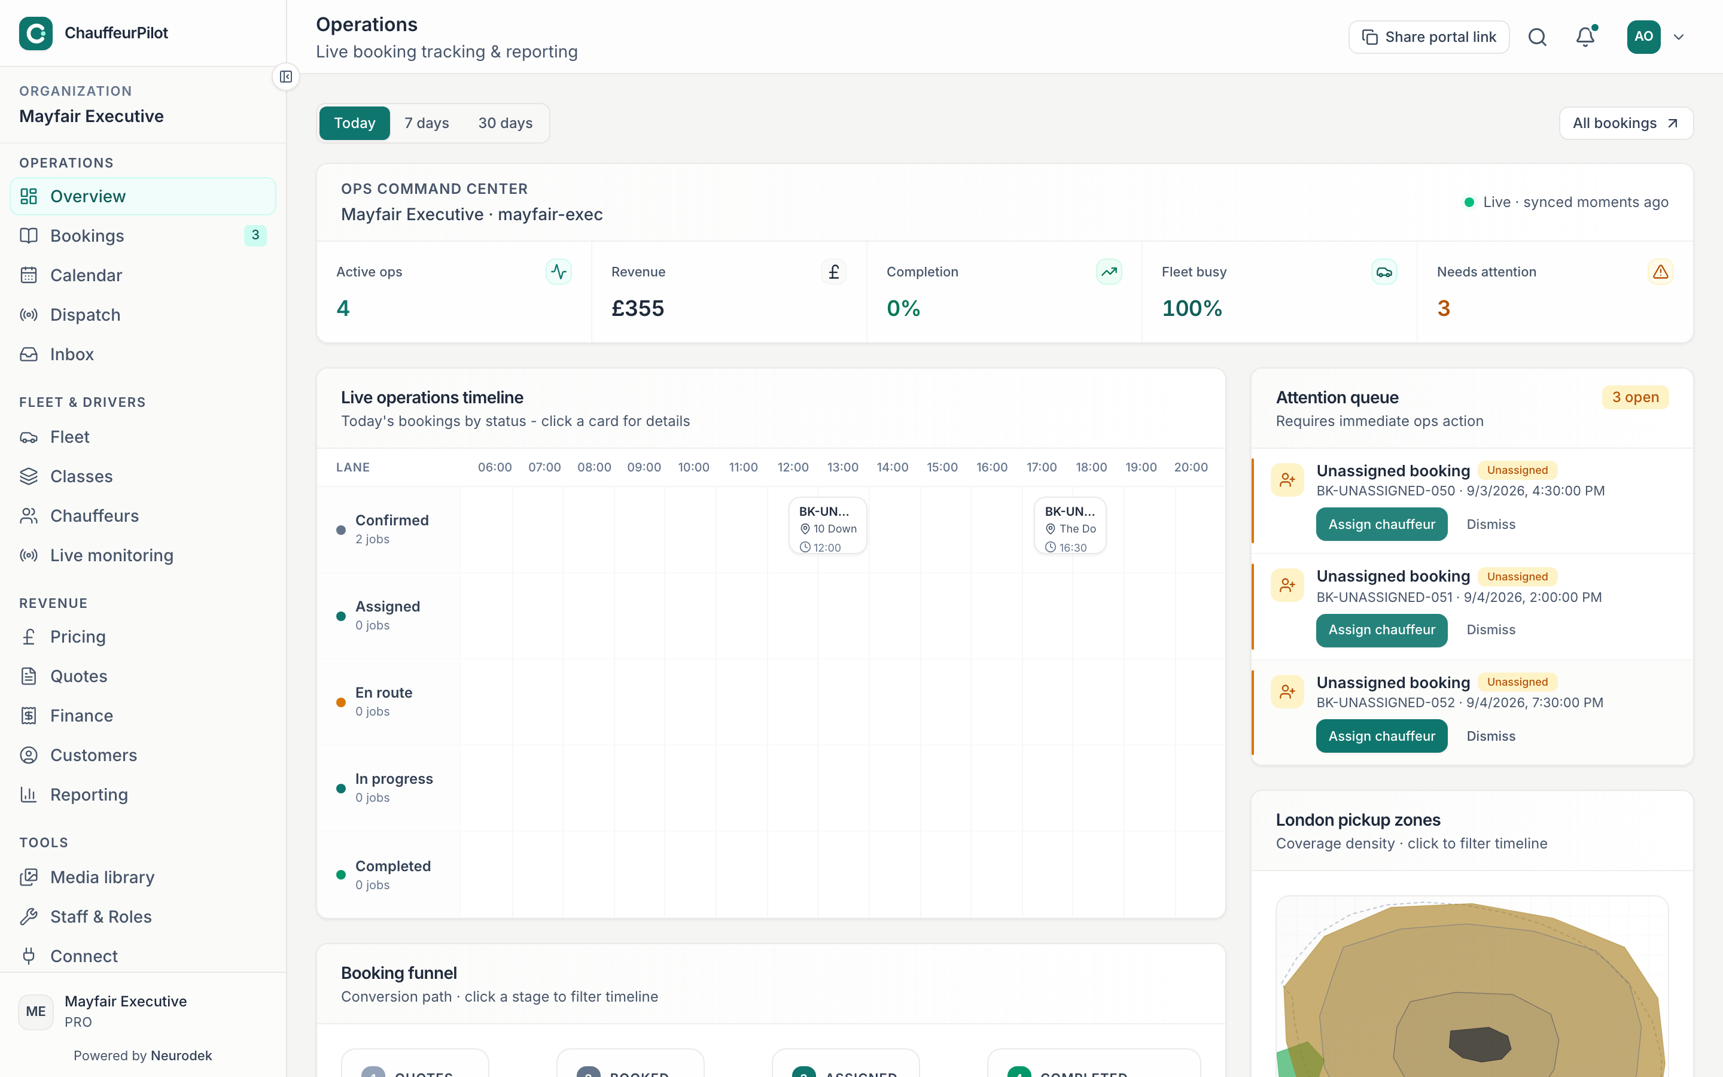Open Live monitoring in the sidebar
The width and height of the screenshot is (1723, 1077).
[x=142, y=556]
